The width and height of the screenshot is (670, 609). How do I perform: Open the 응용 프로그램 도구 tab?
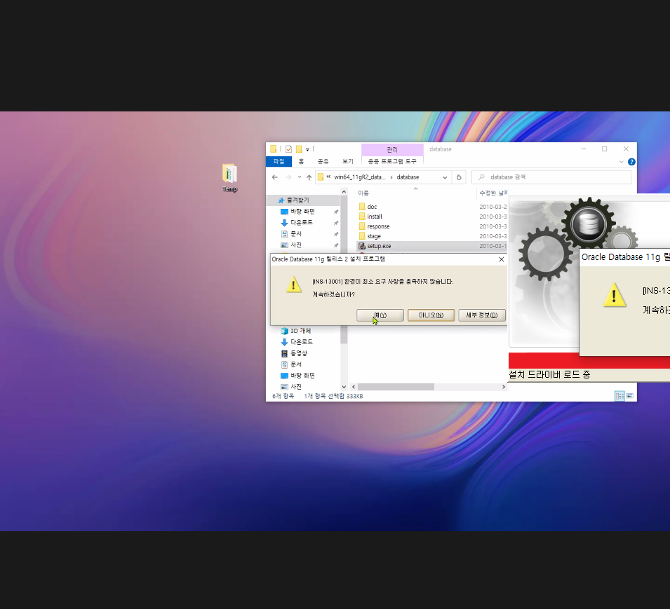[x=392, y=161]
